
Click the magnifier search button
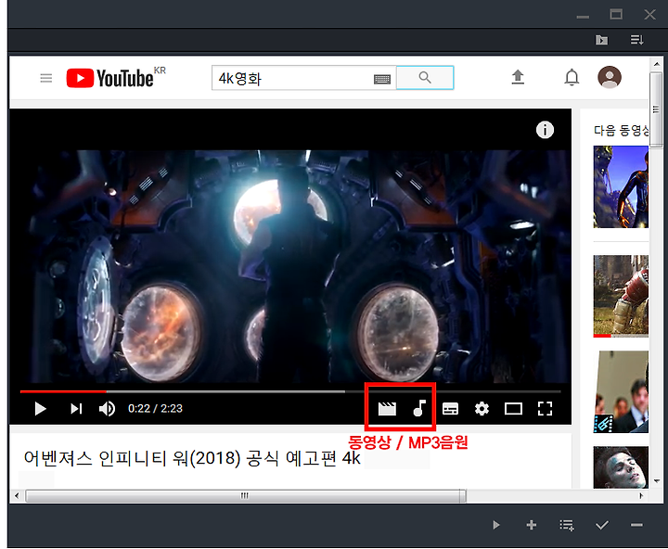click(425, 78)
